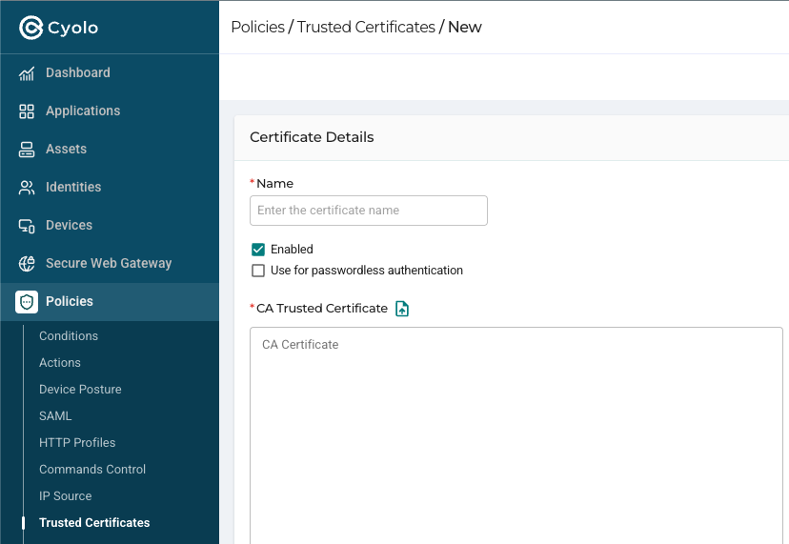Screen dimensions: 789x544
Task: Click the Devices monitor icon
Action: click(x=27, y=226)
